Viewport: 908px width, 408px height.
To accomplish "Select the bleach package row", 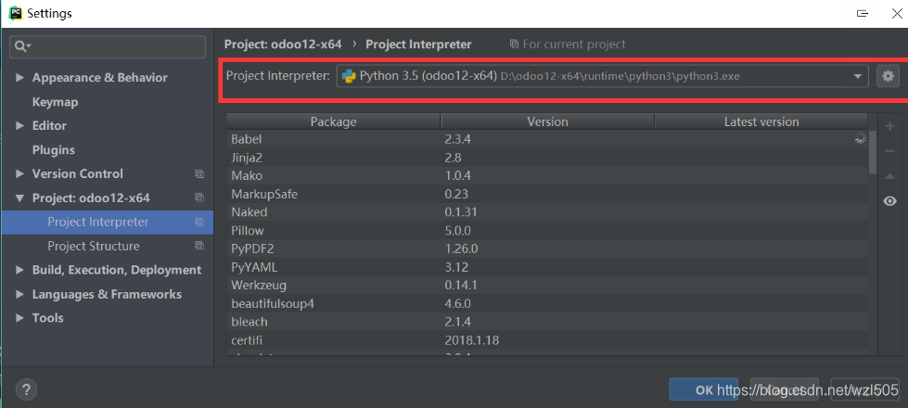I will tap(547, 322).
